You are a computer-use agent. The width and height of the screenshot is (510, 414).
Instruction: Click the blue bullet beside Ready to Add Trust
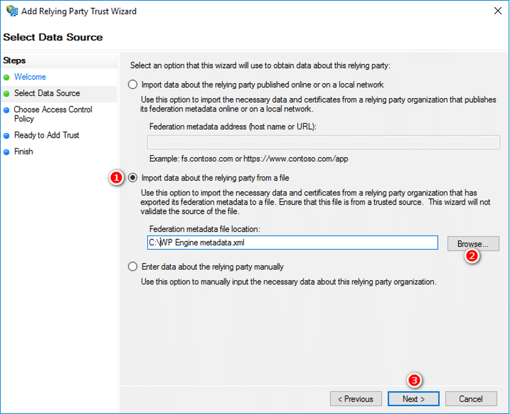pos(6,136)
